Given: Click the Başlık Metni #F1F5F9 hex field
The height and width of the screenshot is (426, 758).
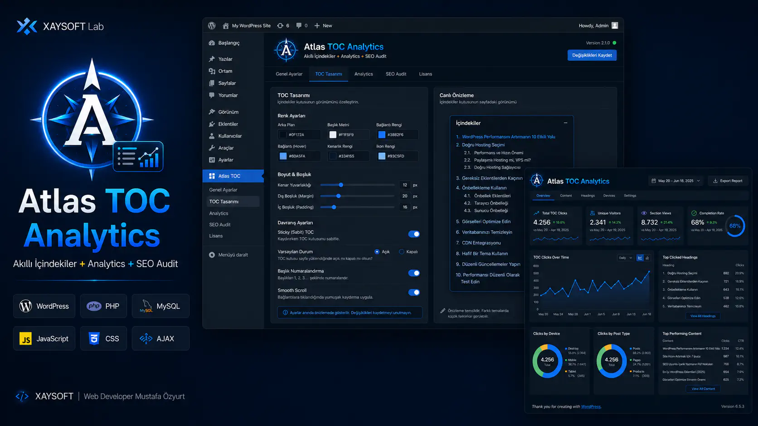Looking at the screenshot, I should 349,134.
